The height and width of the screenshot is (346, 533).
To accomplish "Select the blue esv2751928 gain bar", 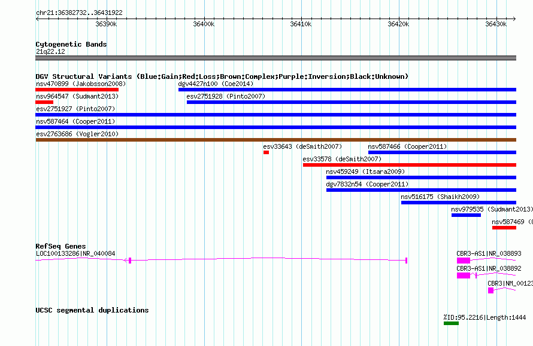I will pyautogui.click(x=352, y=102).
